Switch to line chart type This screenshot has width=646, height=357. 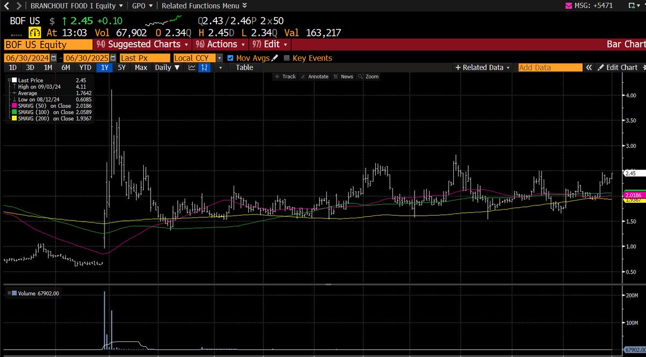(x=192, y=68)
